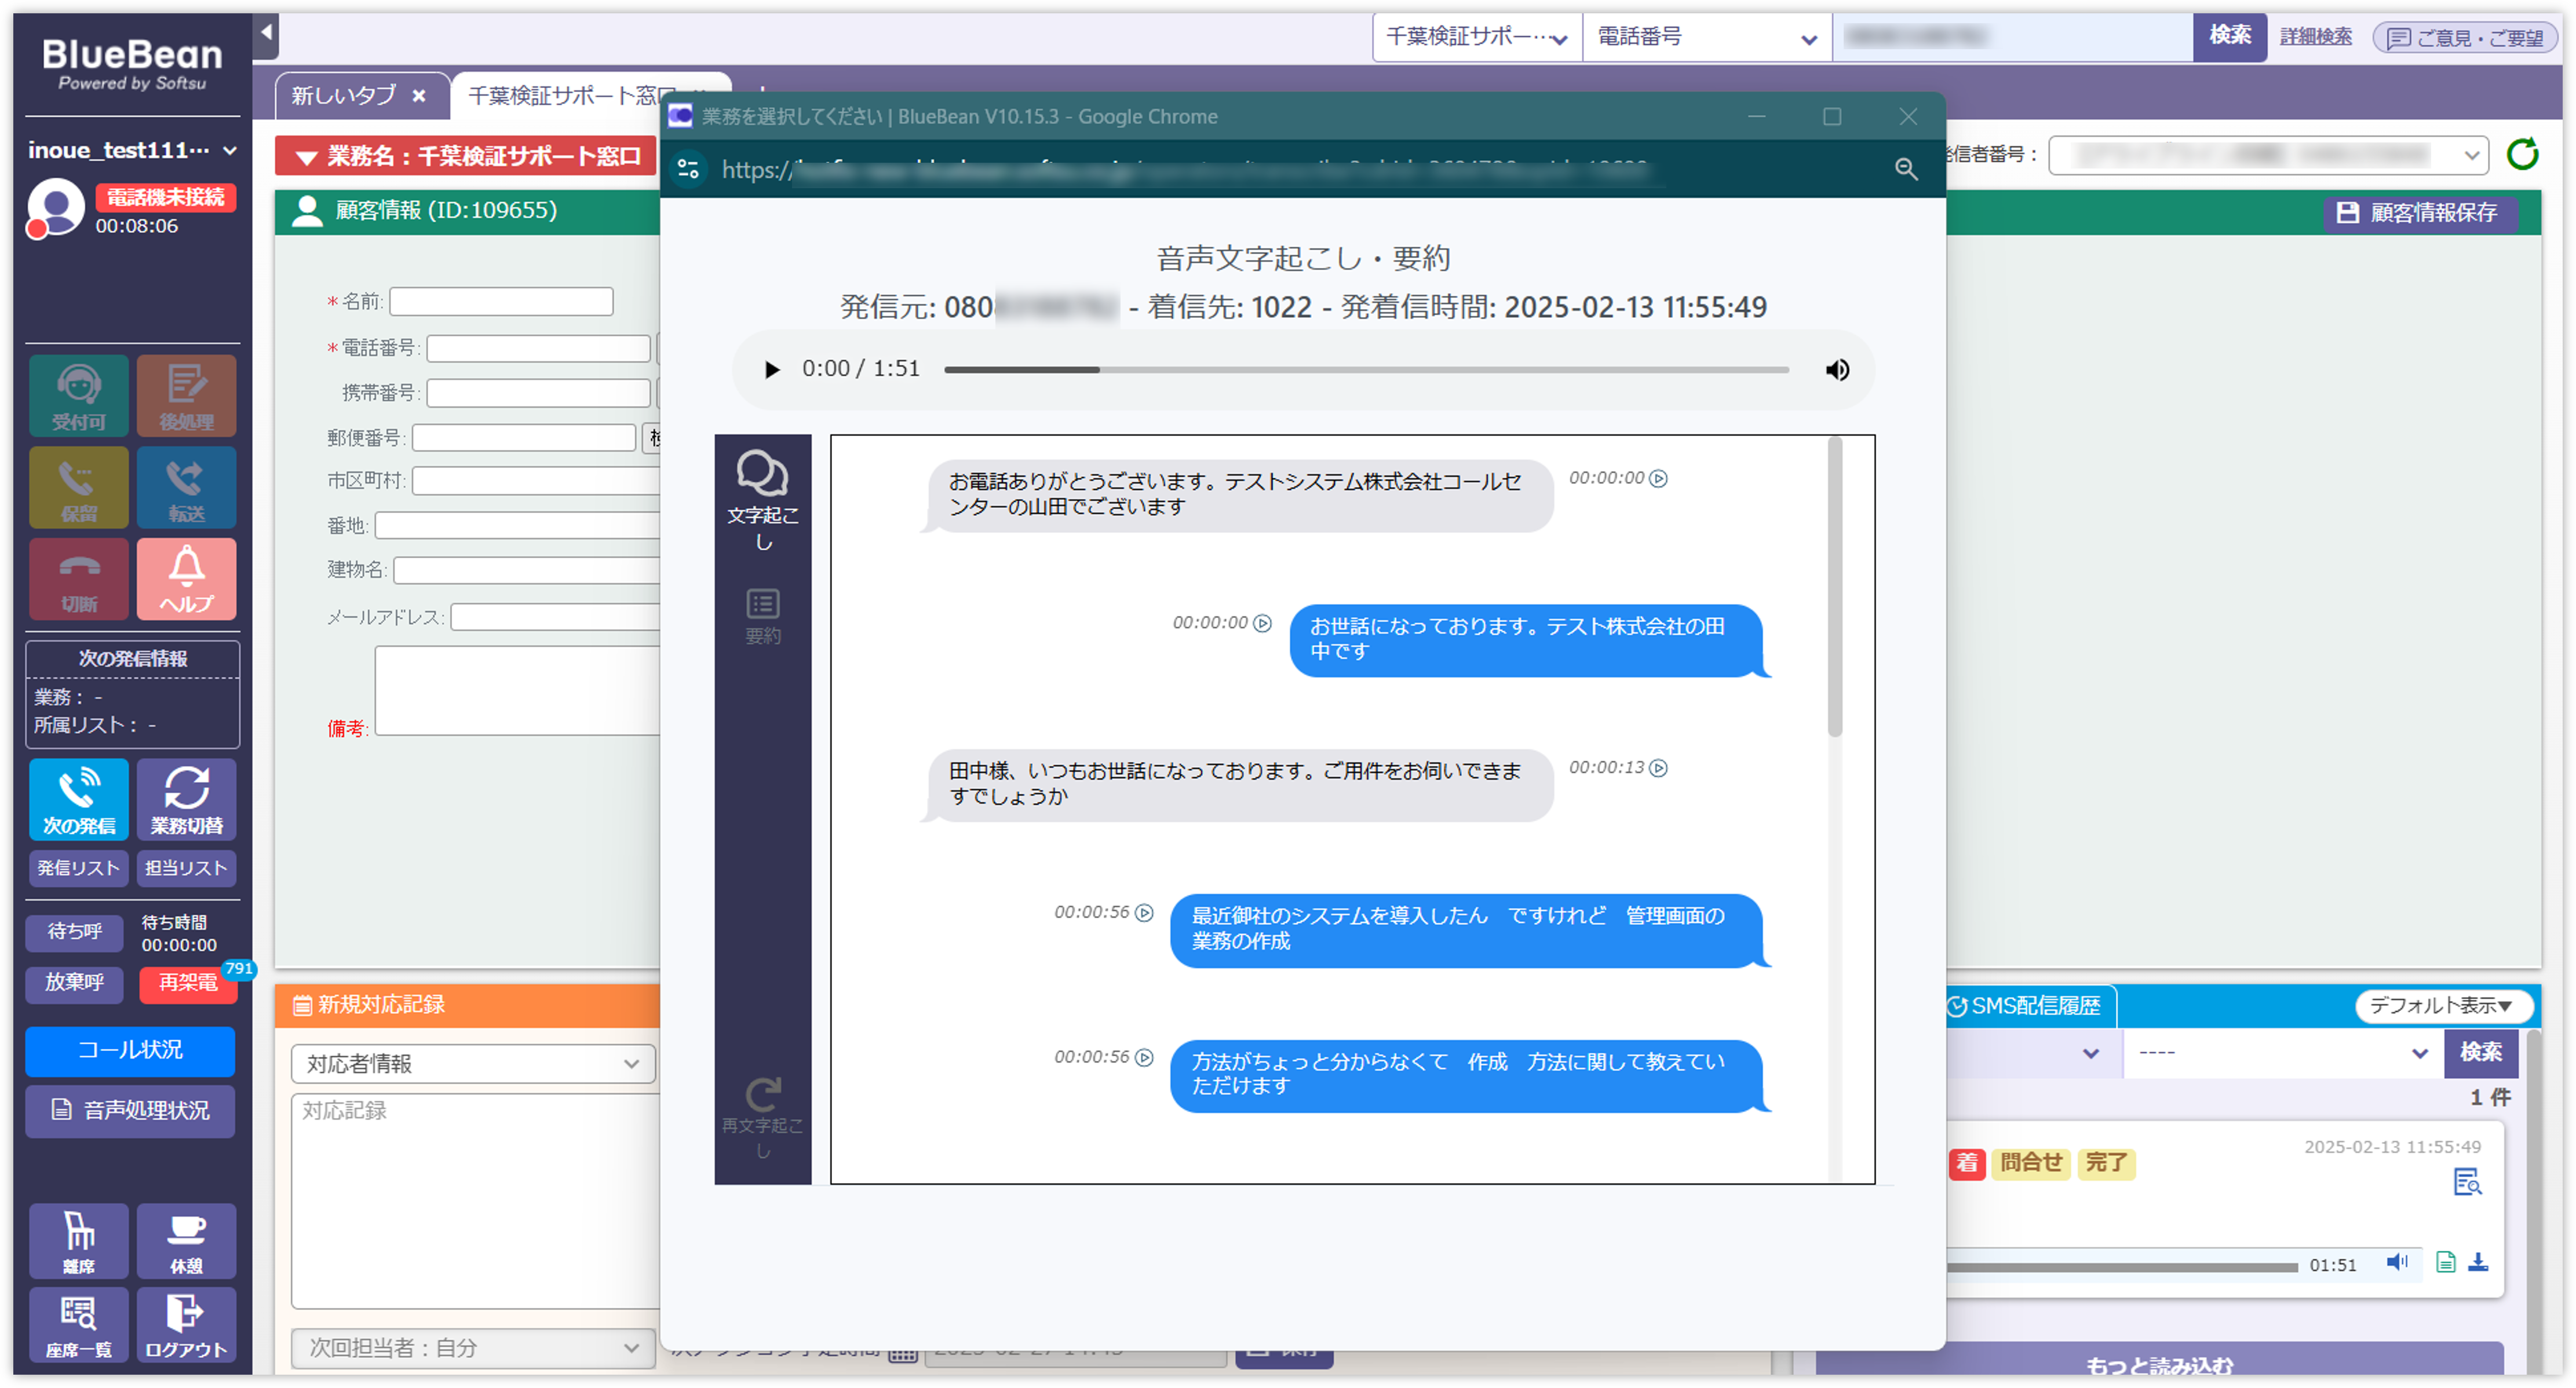The width and height of the screenshot is (2576, 1388).
Task: Select the 要約 summary panel icon
Action: click(762, 616)
